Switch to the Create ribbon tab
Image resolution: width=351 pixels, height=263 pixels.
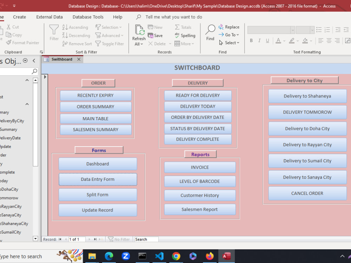[x=19, y=17]
